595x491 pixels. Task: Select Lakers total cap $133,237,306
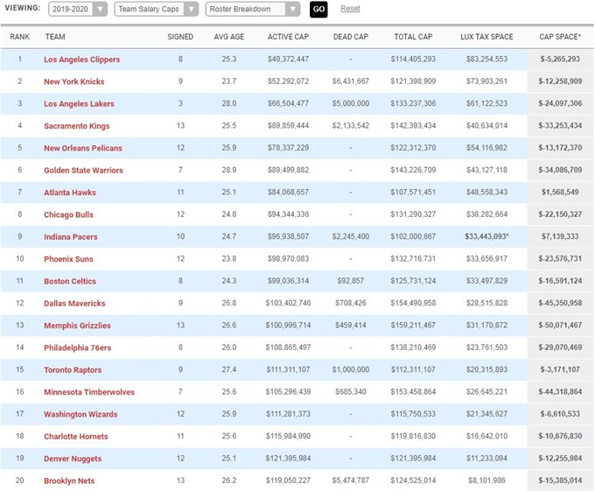pos(413,103)
